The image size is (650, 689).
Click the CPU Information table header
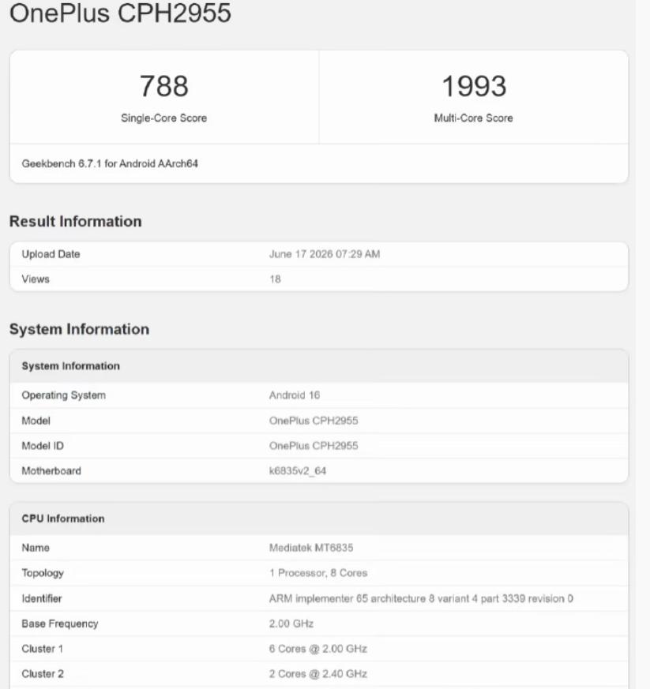tap(63, 519)
